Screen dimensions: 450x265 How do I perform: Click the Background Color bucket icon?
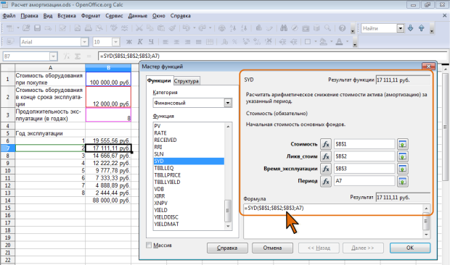pyautogui.click(x=324, y=42)
